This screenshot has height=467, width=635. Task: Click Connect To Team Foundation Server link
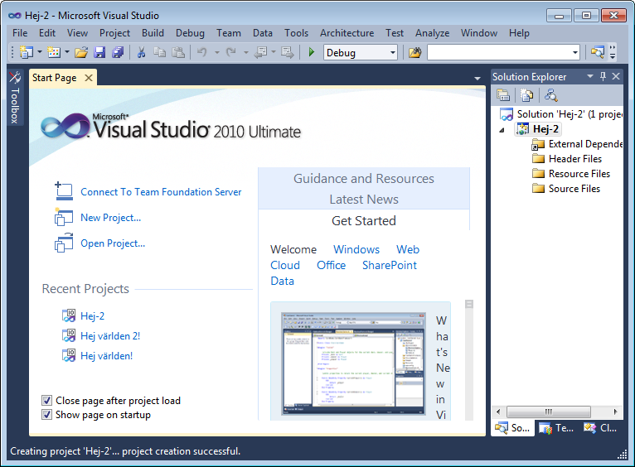(x=161, y=191)
